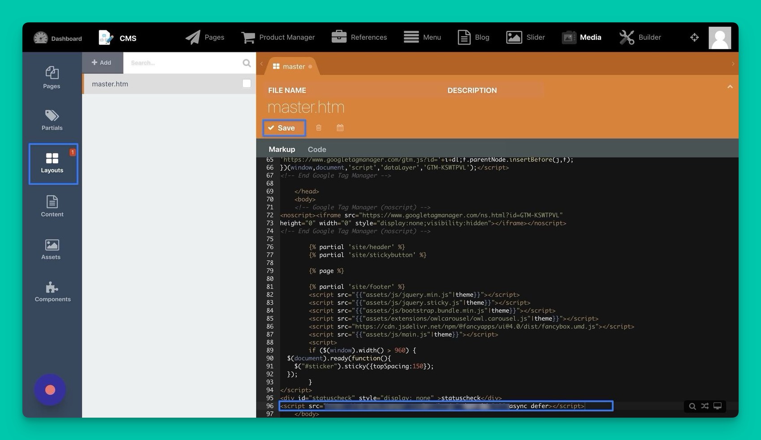Screen dimensions: 761x440
Task: Open editor search with magnifier icon
Action: pyautogui.click(x=693, y=406)
